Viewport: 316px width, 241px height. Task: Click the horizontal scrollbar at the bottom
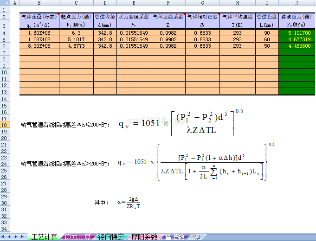coord(260,237)
